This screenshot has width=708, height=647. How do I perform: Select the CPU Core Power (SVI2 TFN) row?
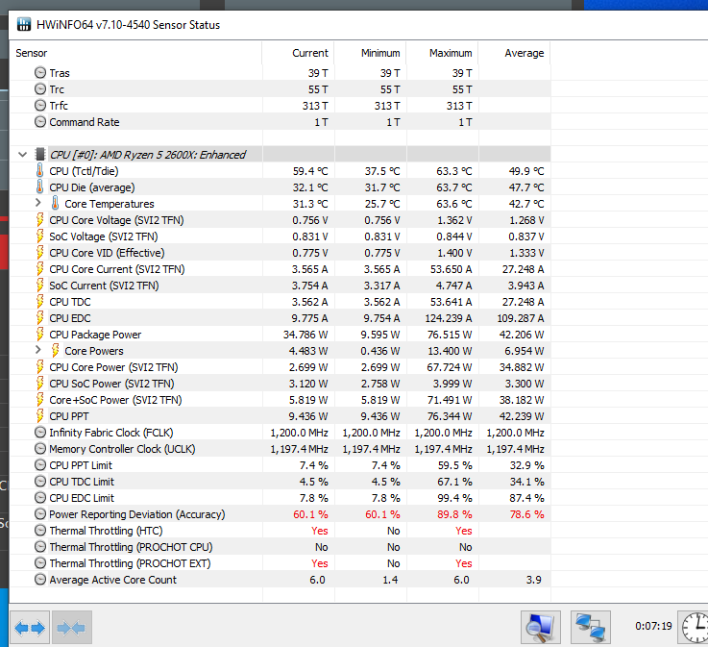(280, 367)
